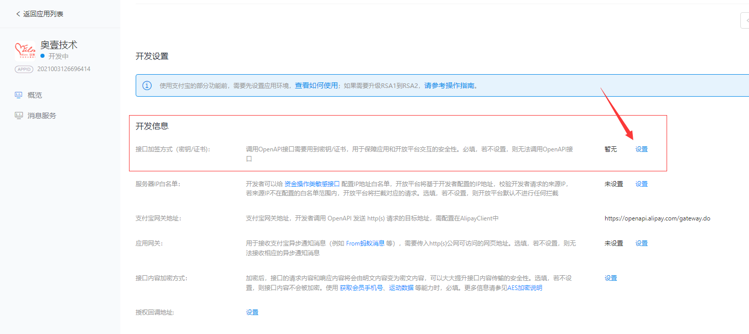Click the 未设置 status for 应用网关
Image resolution: width=749 pixels, height=334 pixels.
click(x=614, y=243)
